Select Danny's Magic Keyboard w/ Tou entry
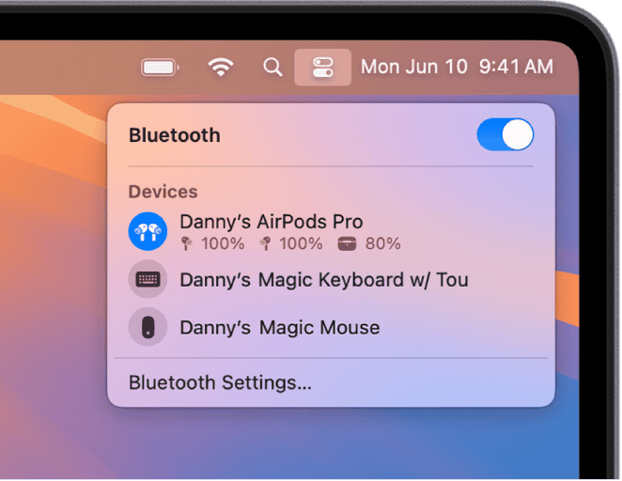 click(324, 280)
